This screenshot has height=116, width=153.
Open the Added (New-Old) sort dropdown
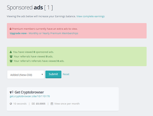(26, 74)
